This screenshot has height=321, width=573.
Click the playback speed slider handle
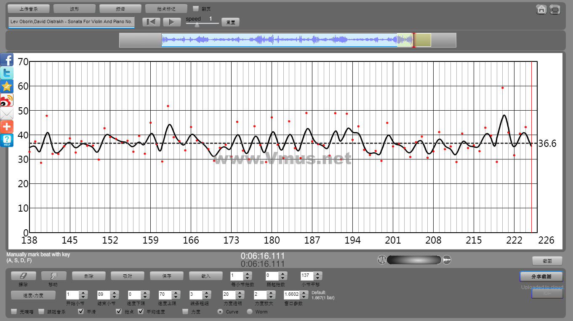(197, 24)
